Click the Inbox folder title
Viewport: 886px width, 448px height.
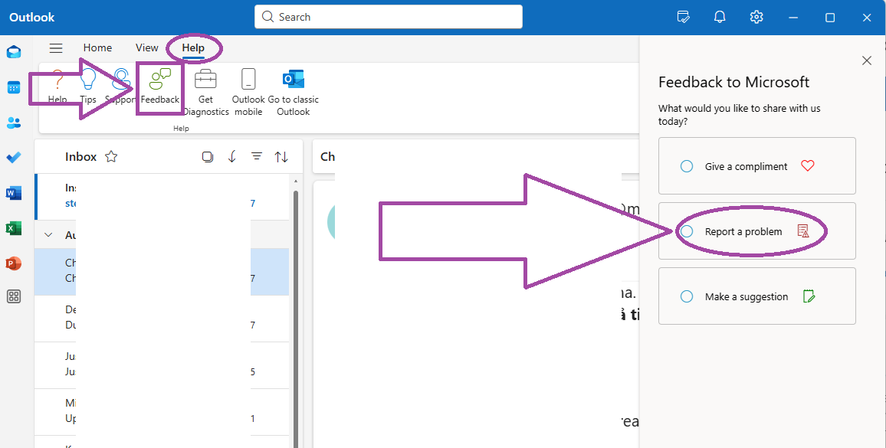click(x=80, y=156)
